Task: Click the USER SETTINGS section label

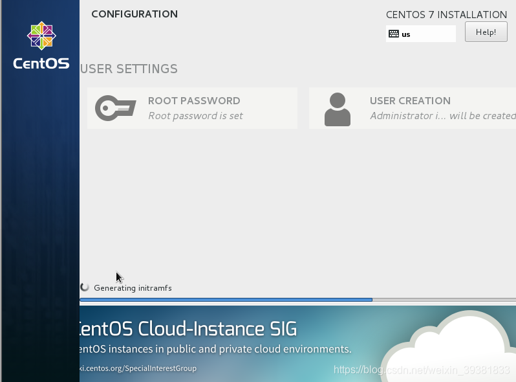Action: click(129, 69)
